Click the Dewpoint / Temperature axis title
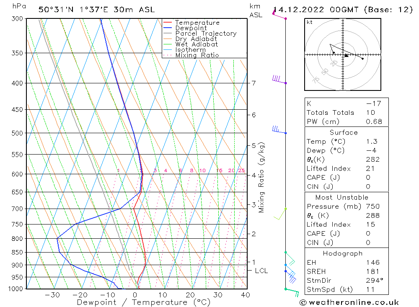Screen dimensions: 419x307 click(x=143, y=302)
